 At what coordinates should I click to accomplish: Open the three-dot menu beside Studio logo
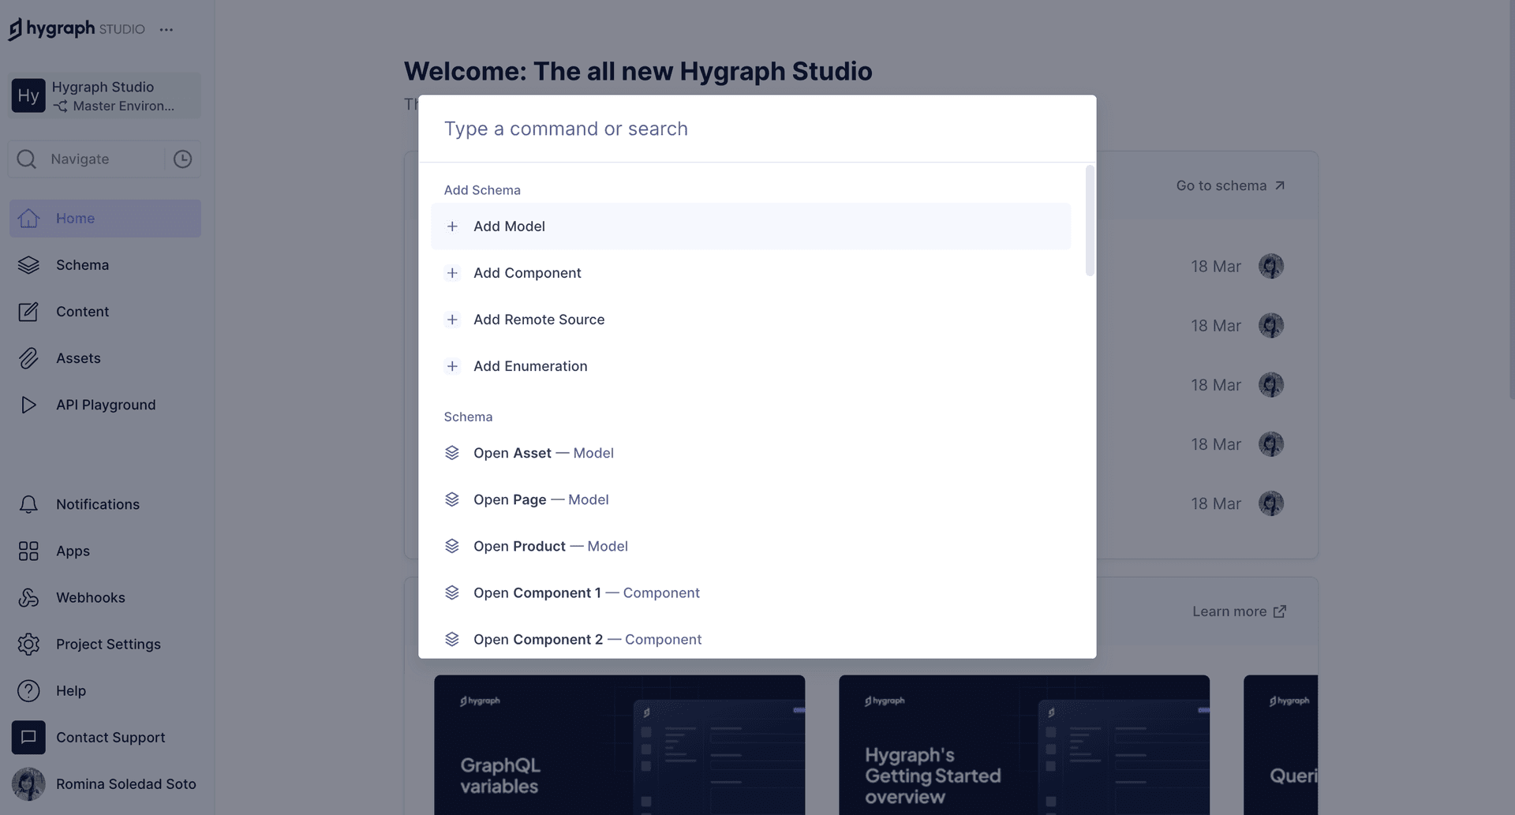coord(166,29)
